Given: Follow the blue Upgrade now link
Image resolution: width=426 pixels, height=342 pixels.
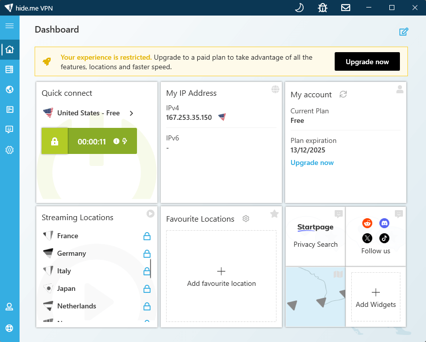Looking at the screenshot, I should 312,163.
